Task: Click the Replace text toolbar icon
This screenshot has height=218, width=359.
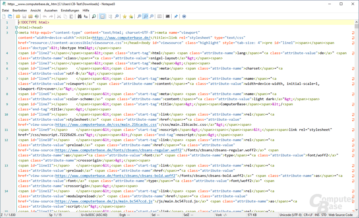Action: tap(86, 17)
